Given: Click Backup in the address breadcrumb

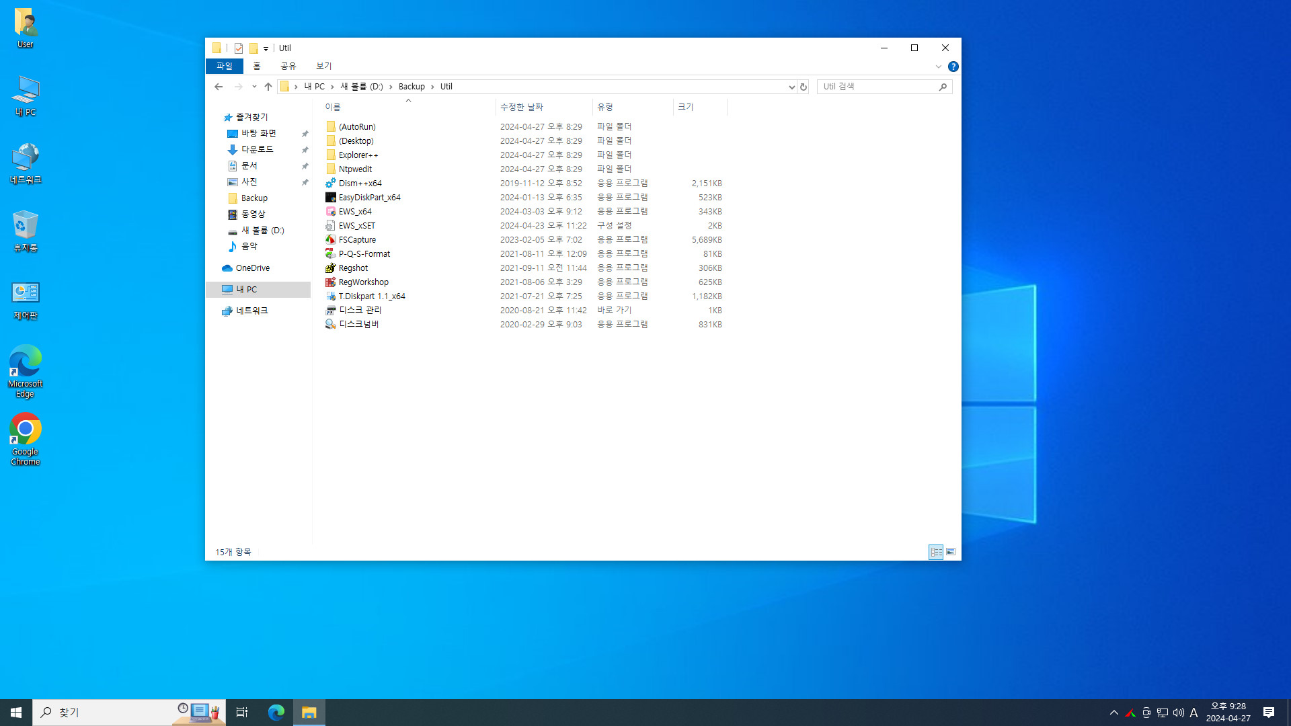Looking at the screenshot, I should [x=412, y=87].
